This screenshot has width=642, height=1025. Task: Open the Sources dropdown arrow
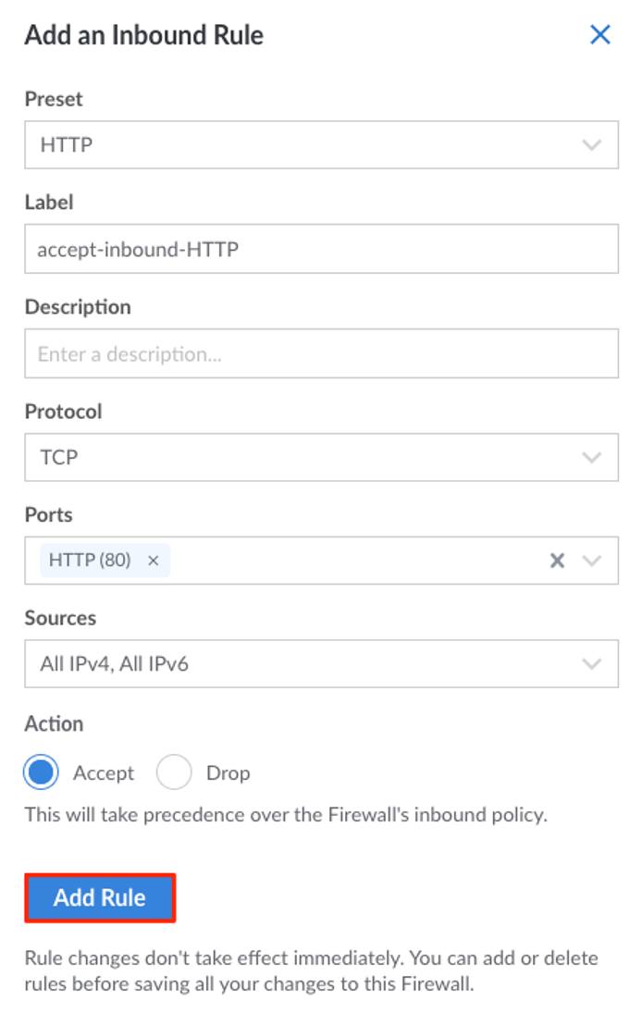click(x=592, y=662)
